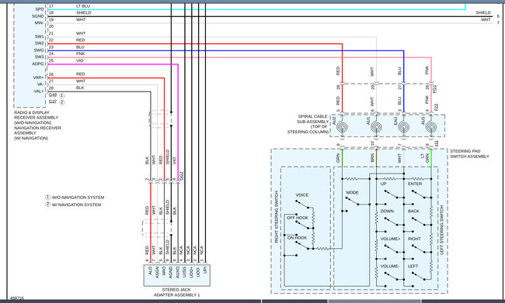Click the ADPG terminal label
The image size is (505, 303).
click(x=38, y=64)
